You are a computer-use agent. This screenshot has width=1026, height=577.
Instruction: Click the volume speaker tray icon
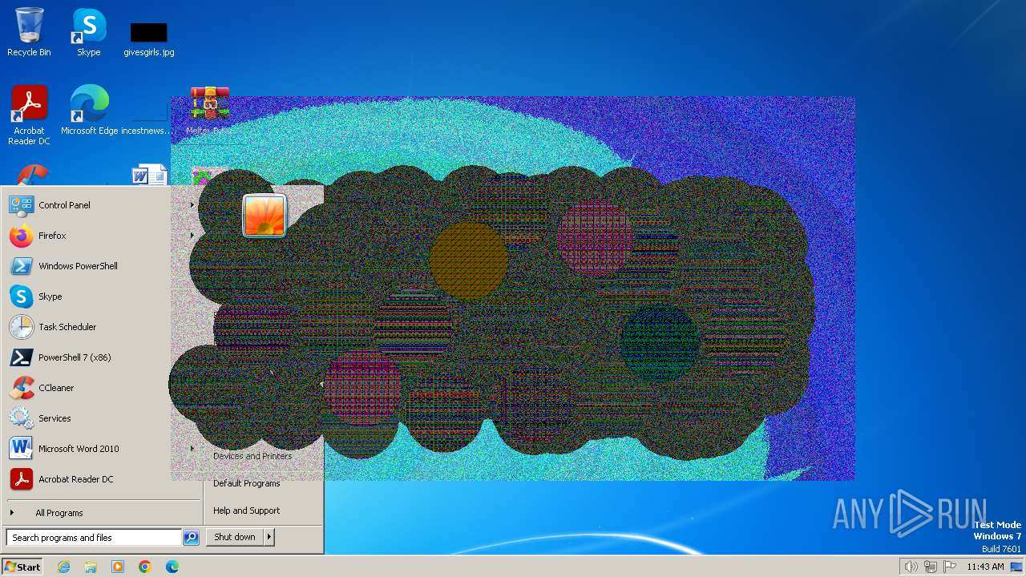(911, 567)
